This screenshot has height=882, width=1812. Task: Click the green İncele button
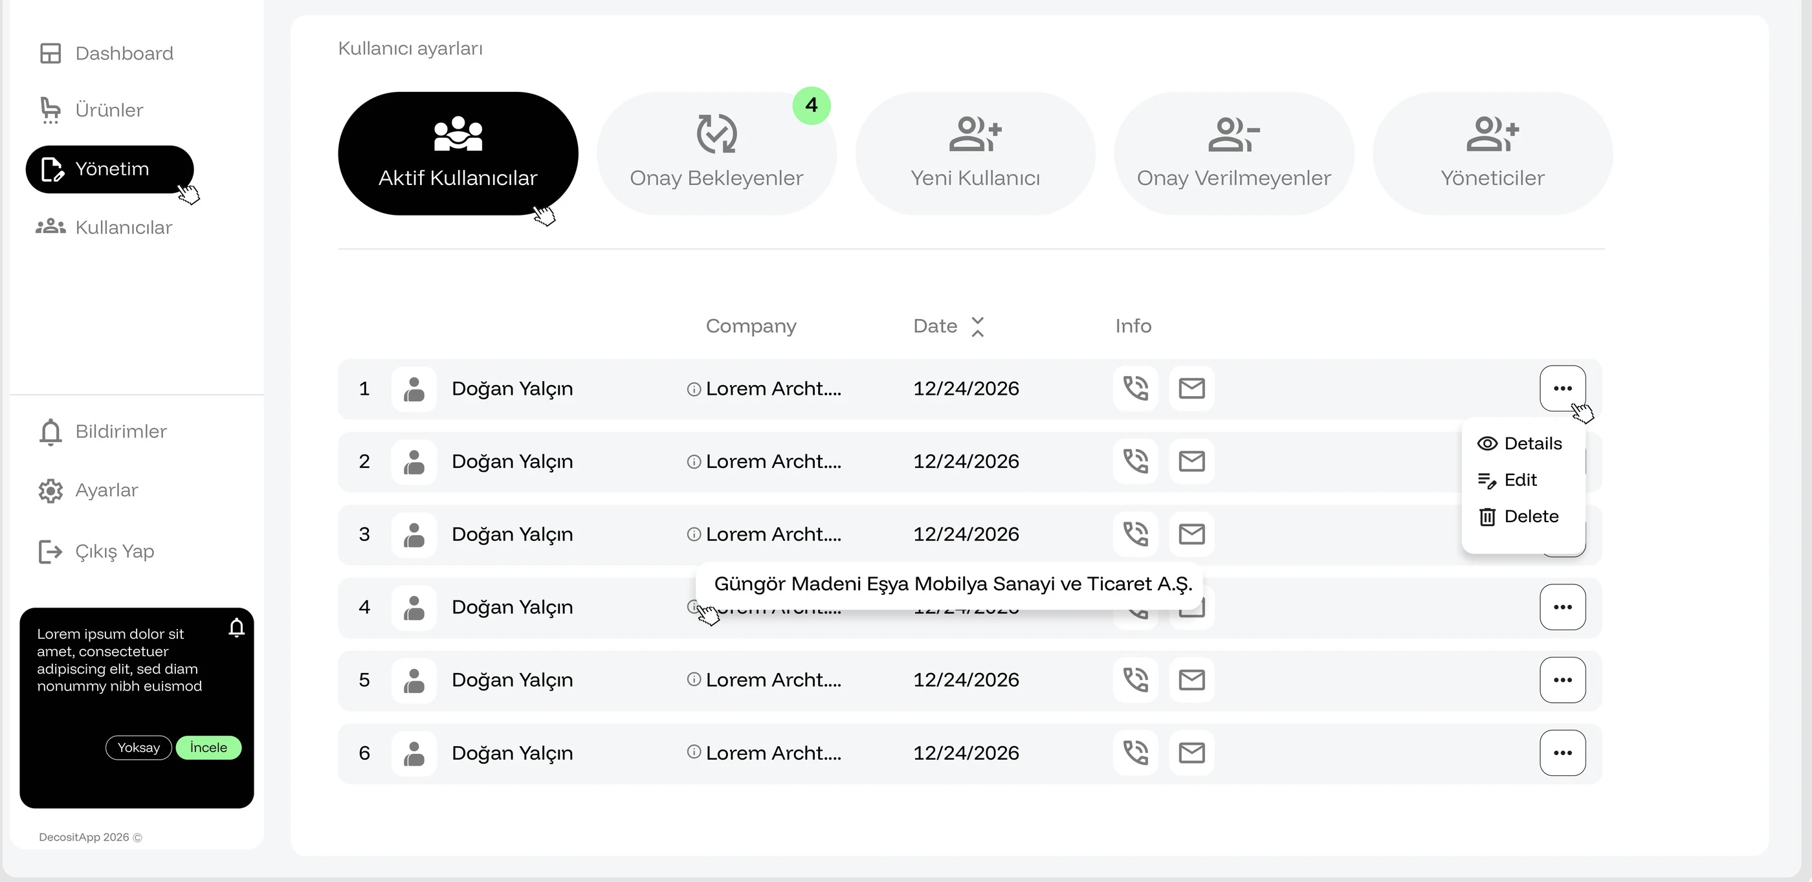[x=208, y=747]
